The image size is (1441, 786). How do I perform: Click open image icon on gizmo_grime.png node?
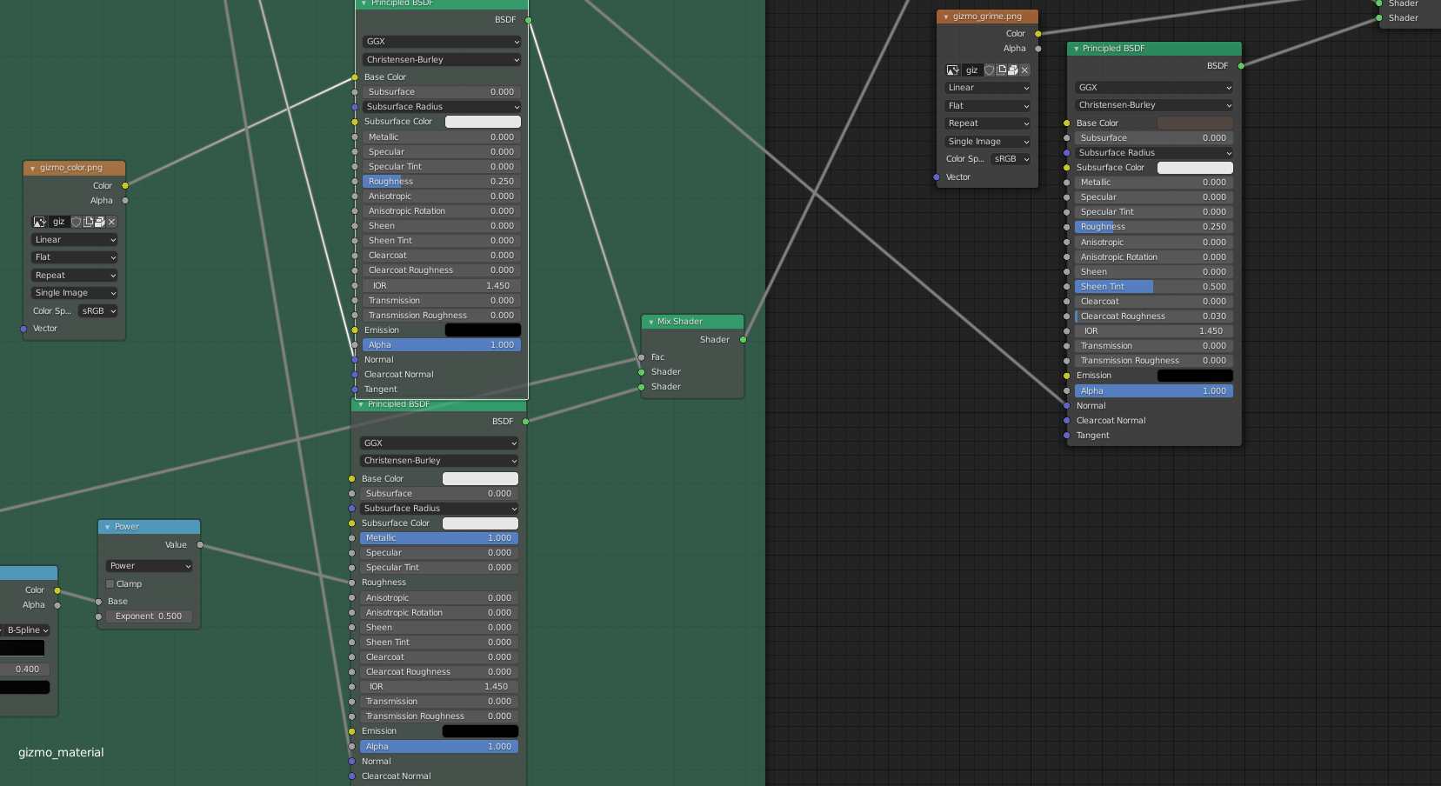point(1012,70)
